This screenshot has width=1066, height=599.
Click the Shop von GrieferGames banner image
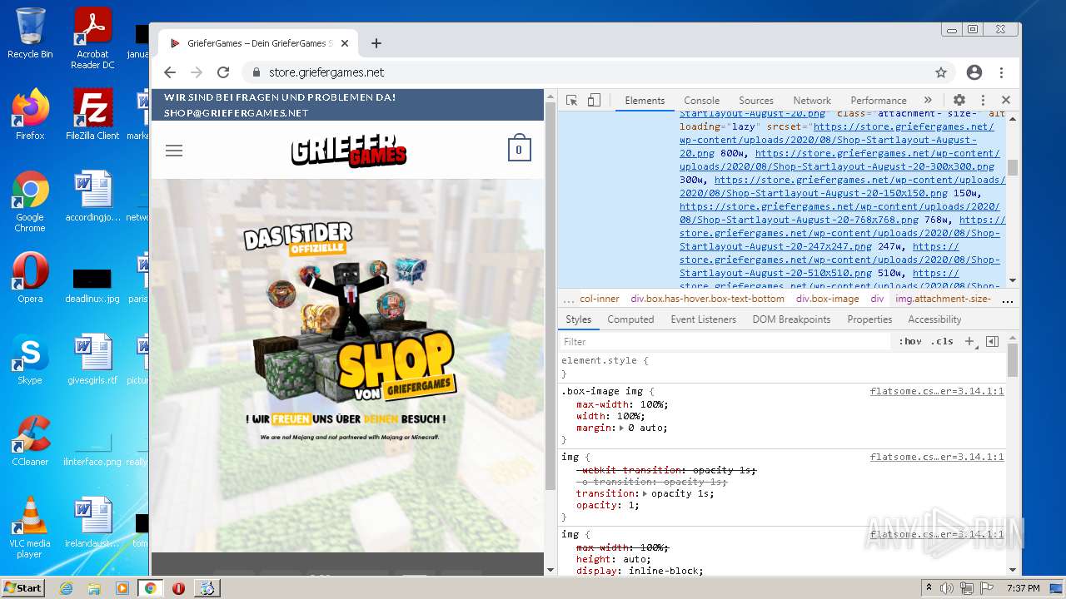[349, 333]
